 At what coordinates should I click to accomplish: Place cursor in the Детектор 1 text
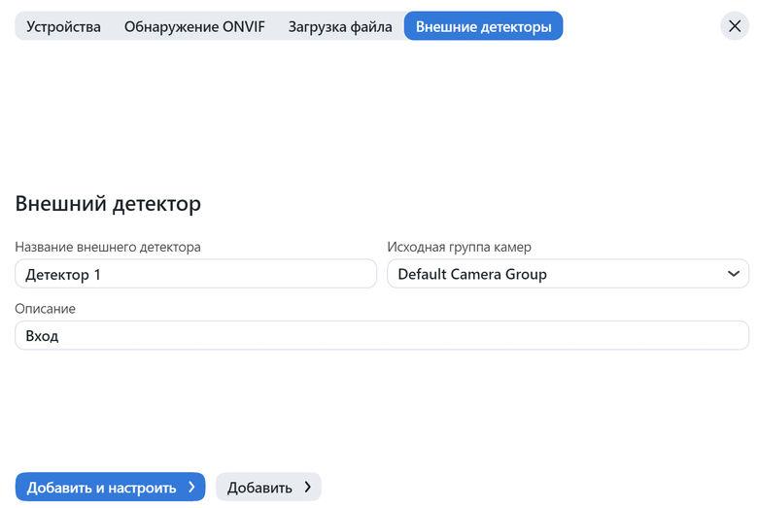[63, 275]
